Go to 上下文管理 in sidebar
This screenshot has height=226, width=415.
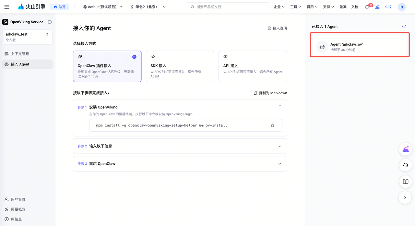27,54
